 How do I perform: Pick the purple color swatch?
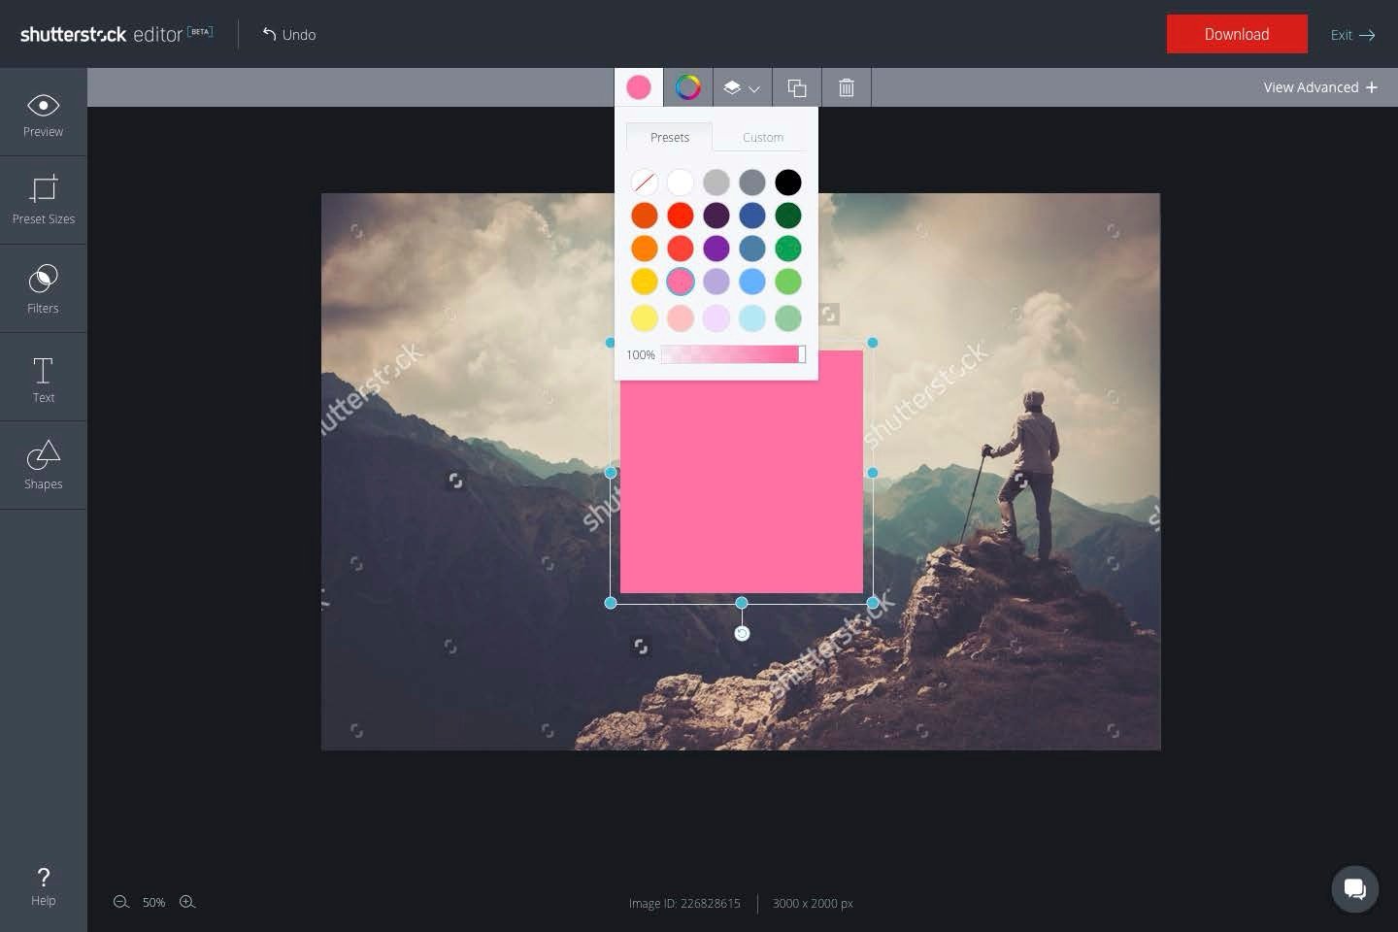(x=716, y=249)
